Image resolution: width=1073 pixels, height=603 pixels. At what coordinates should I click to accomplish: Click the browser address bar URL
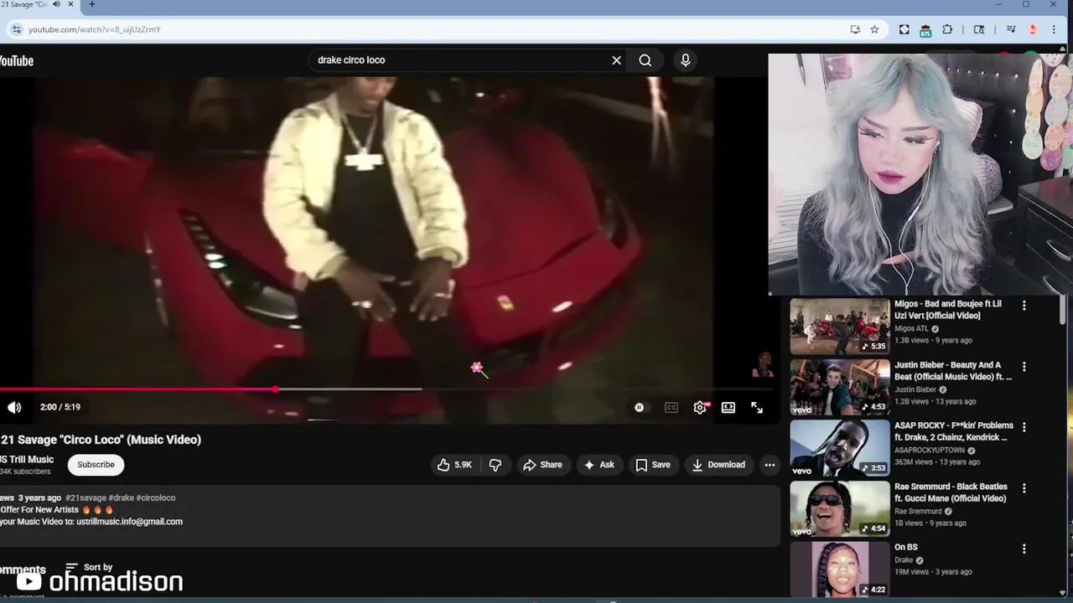[94, 29]
